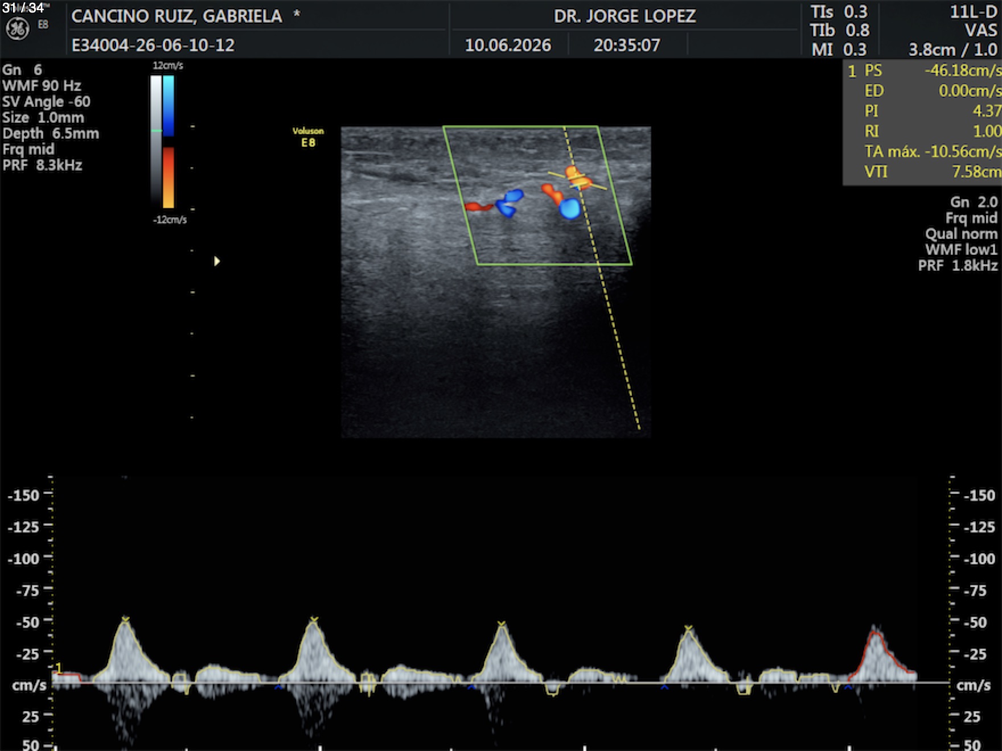Select the PS -46.18cm/s measurement
Image resolution: width=1002 pixels, height=751 pixels.
coord(931,71)
